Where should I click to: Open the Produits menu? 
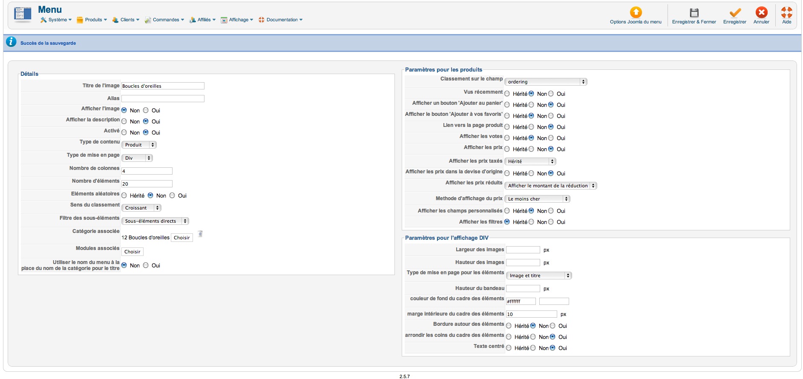pyautogui.click(x=92, y=20)
